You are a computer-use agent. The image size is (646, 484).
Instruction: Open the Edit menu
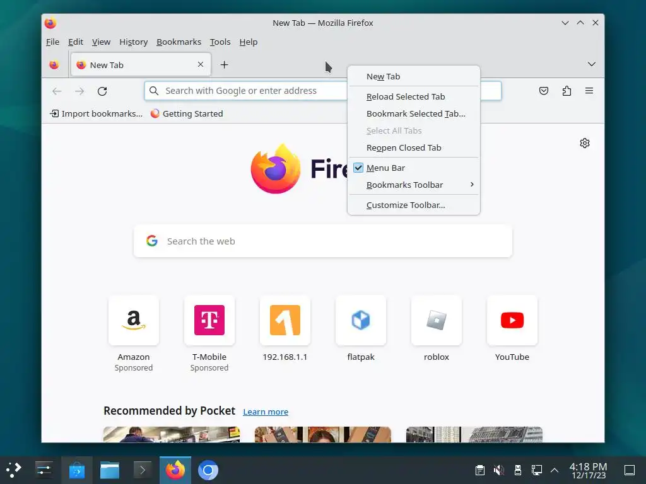point(76,42)
